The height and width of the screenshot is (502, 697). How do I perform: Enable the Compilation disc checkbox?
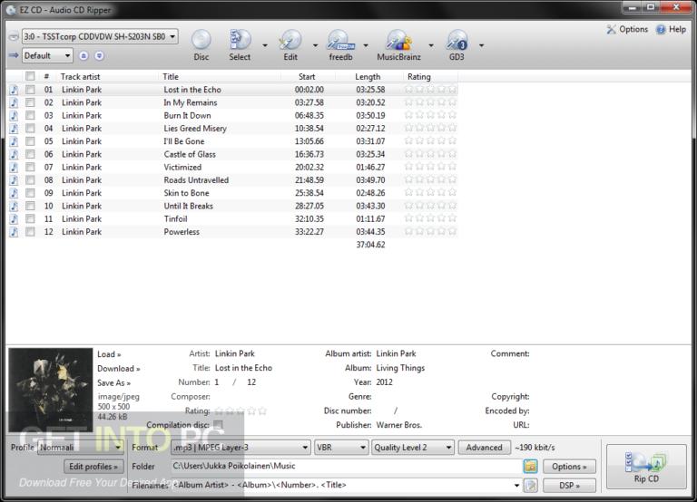click(218, 425)
